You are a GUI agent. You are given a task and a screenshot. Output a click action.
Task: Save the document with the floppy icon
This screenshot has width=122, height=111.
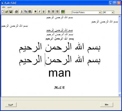pyautogui.click(x=11, y=12)
